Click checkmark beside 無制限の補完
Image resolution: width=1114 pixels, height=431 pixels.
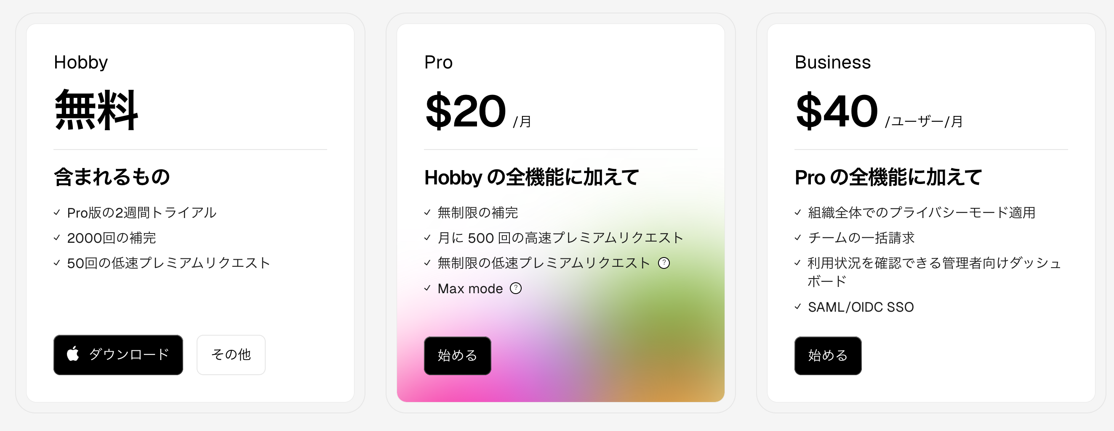(x=427, y=212)
